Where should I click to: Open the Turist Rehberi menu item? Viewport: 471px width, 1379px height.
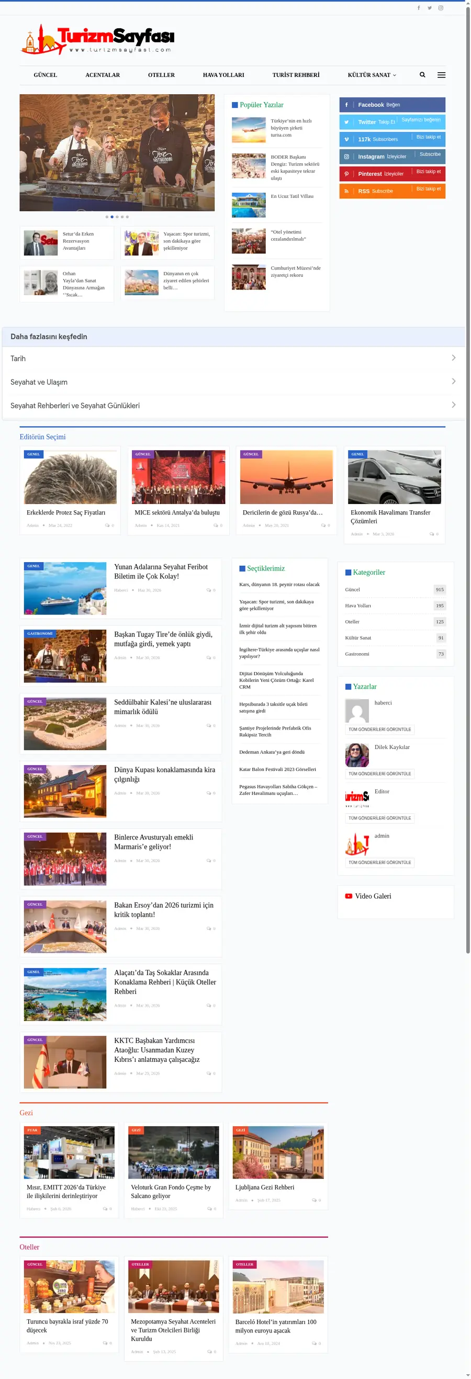[296, 75]
